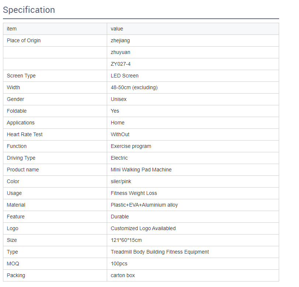Select Plastic+EVA+Aluminium alloy material value
Viewport: 299px width, 287px height.
click(144, 205)
